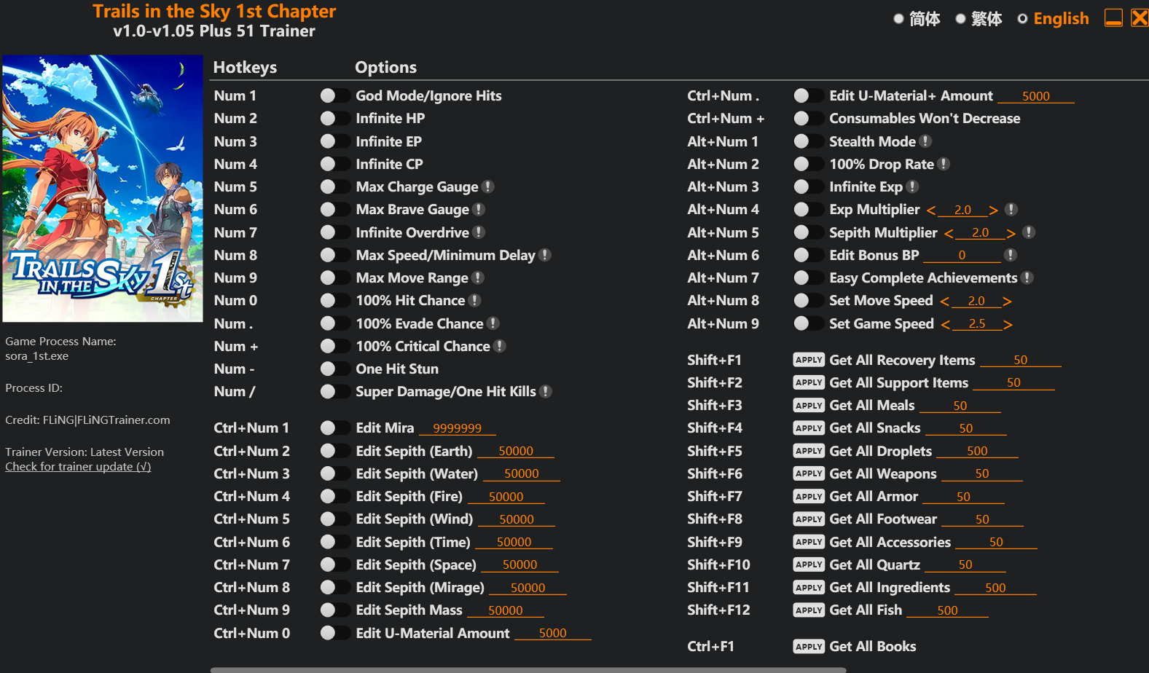
Task: Click info icon next to Max Charge Gauge
Action: coord(488,186)
